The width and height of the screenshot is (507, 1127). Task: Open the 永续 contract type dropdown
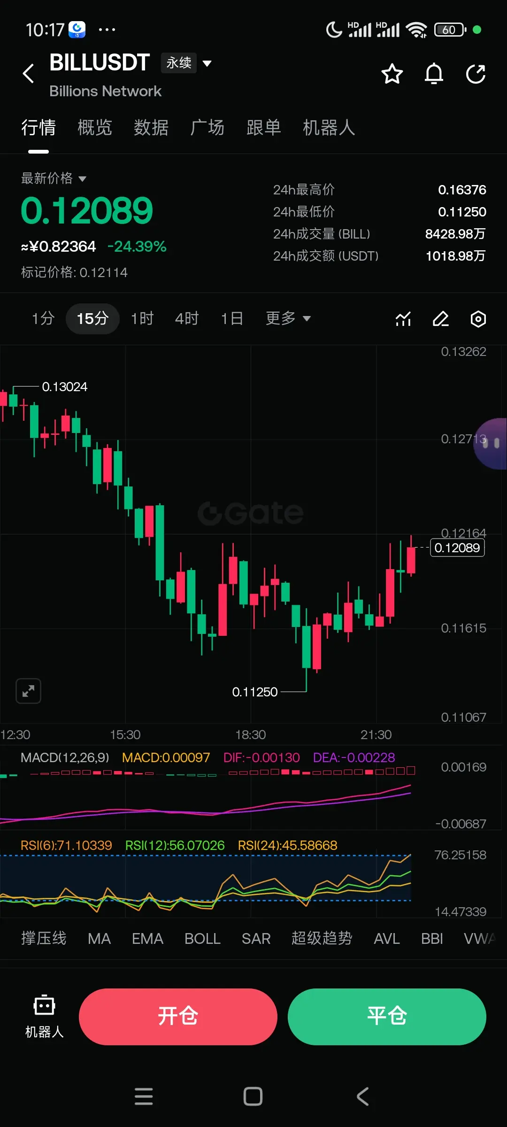186,63
